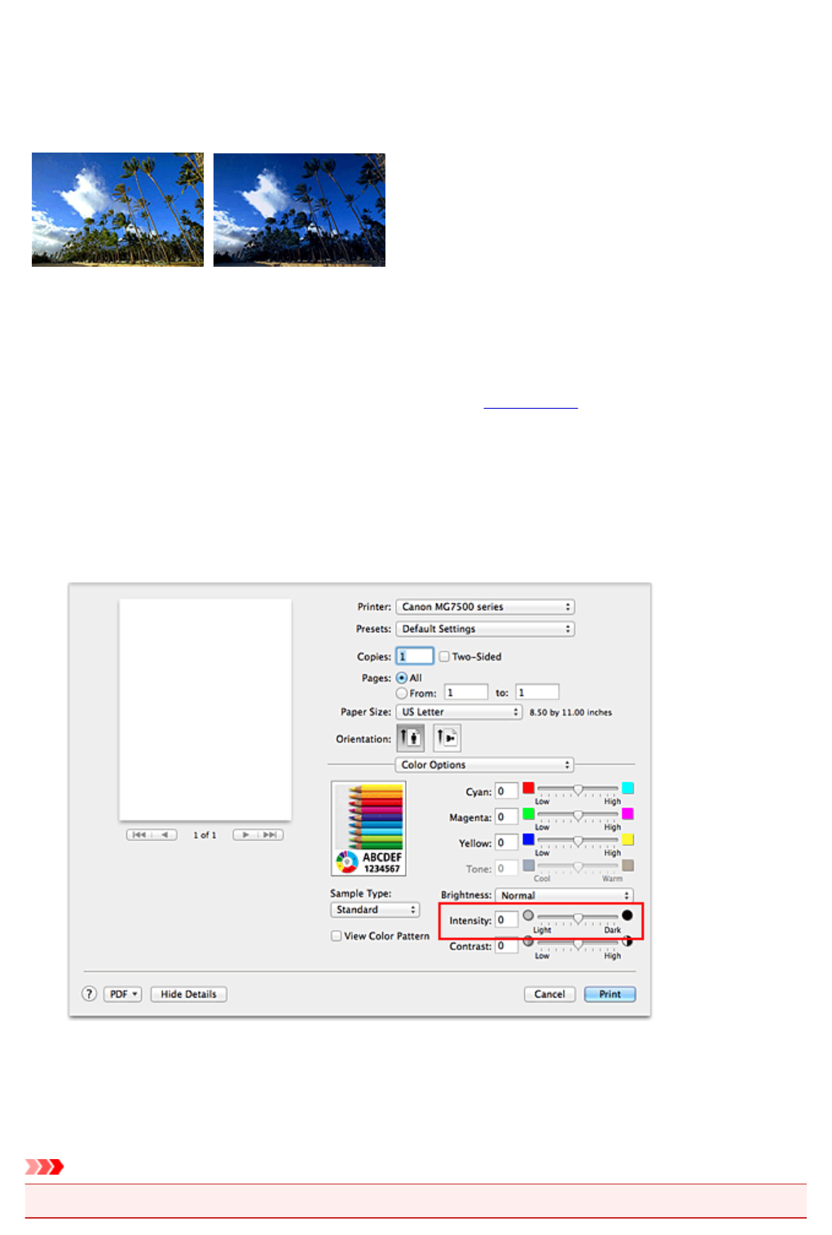Click the magenta swatch at Magenta High end
Screen dimensions: 832x1235
[x=627, y=813]
